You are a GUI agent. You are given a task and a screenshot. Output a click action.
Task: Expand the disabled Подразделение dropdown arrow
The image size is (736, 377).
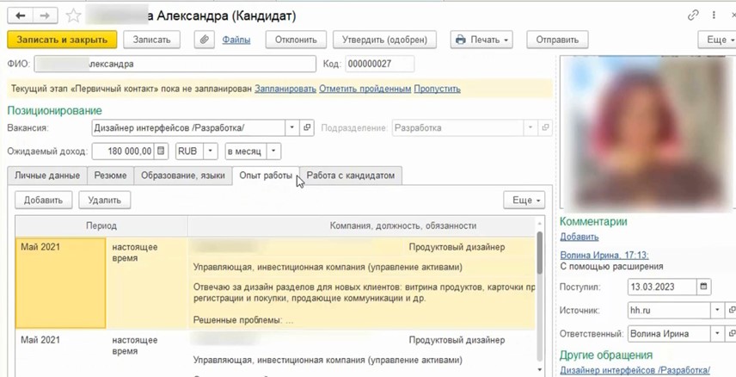pyautogui.click(x=531, y=127)
